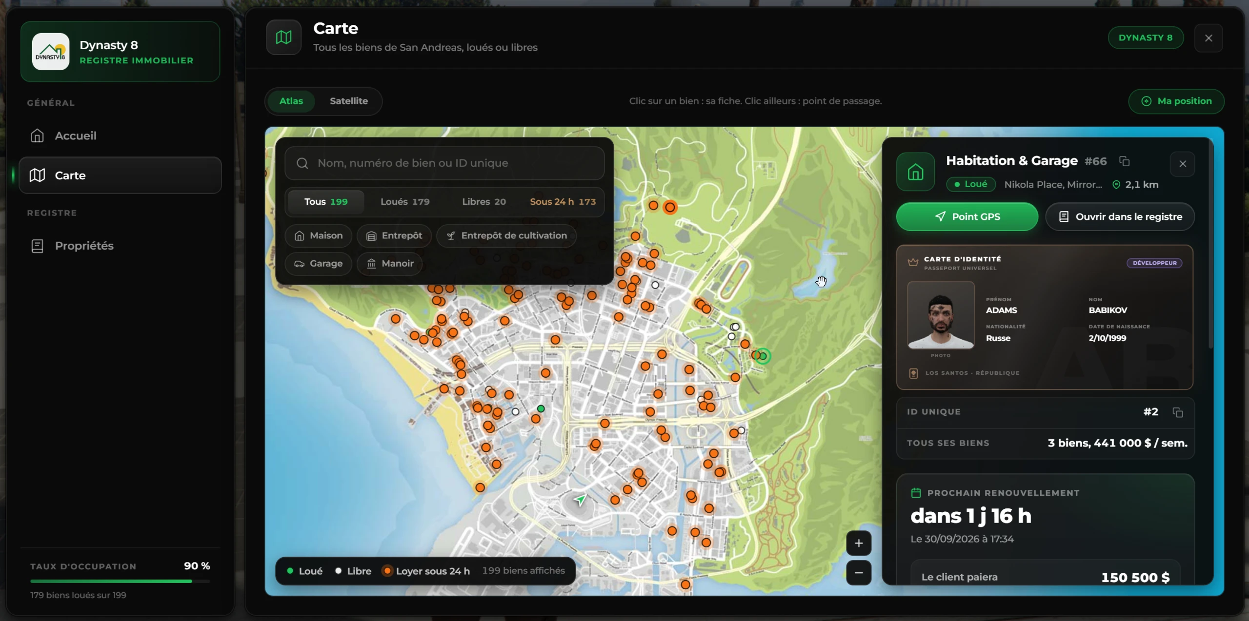The height and width of the screenshot is (621, 1249).
Task: Click the map icon beside Carte title
Action: (x=283, y=37)
